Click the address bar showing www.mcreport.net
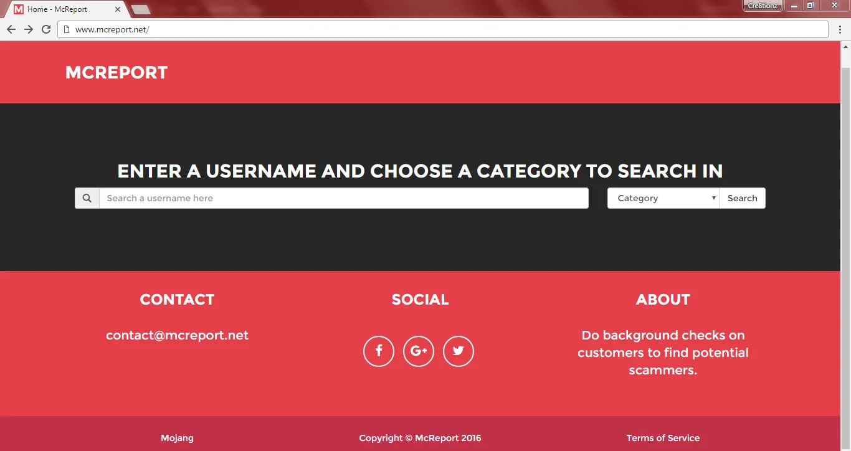The image size is (851, 451). 443,29
